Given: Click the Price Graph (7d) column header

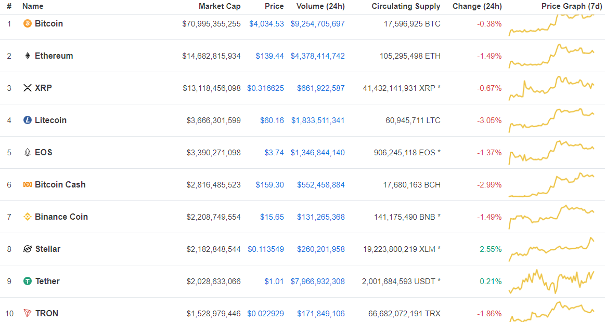Looking at the screenshot, I should click(572, 6).
